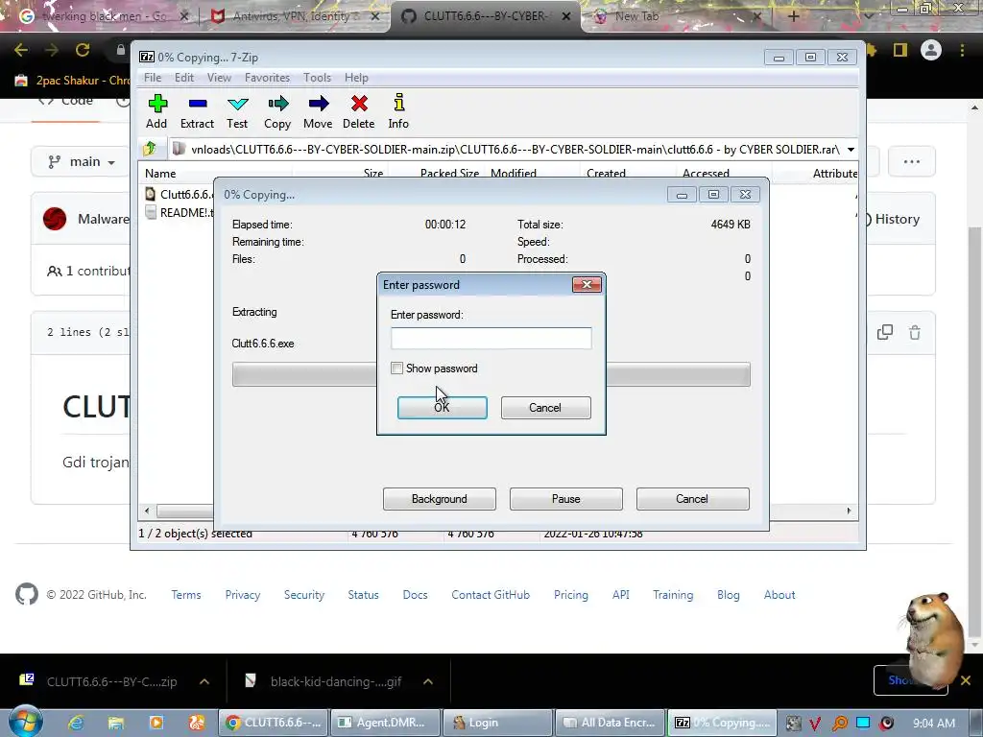983x737 pixels.
Task: Click the 2pac Shakur bookmark
Action: click(x=72, y=81)
